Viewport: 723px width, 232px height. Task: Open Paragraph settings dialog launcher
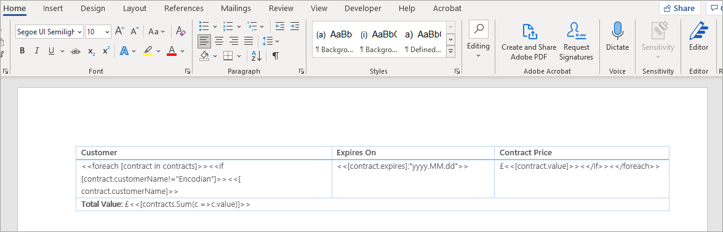tap(301, 71)
